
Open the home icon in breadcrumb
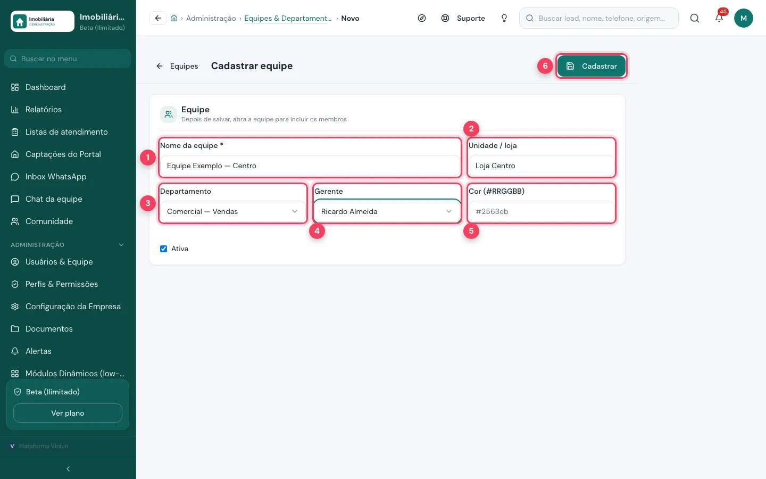[174, 18]
